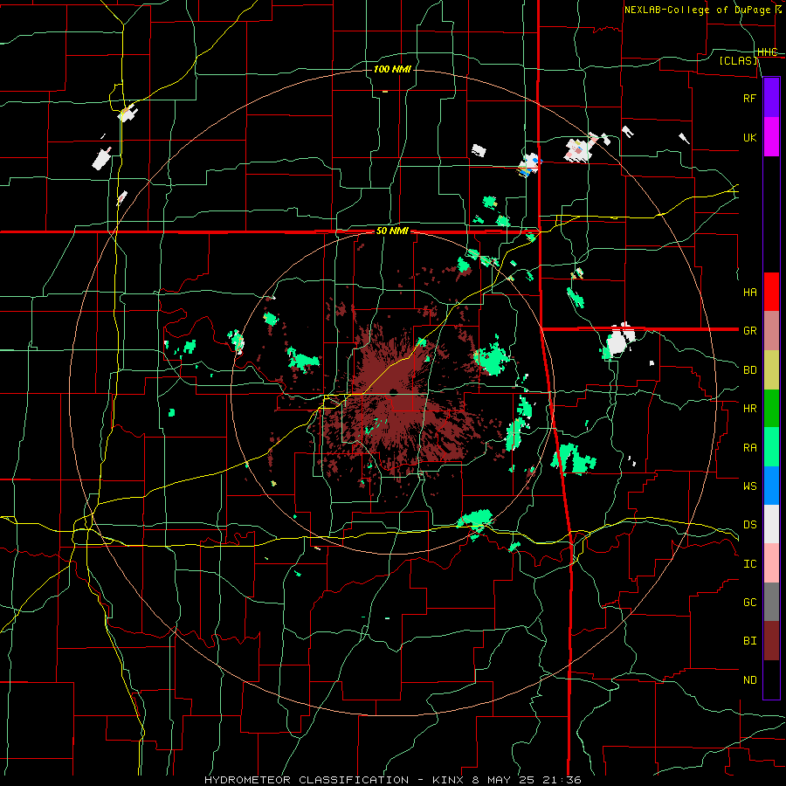Click the 'HHC' product code text
786x786 pixels.
(x=767, y=52)
